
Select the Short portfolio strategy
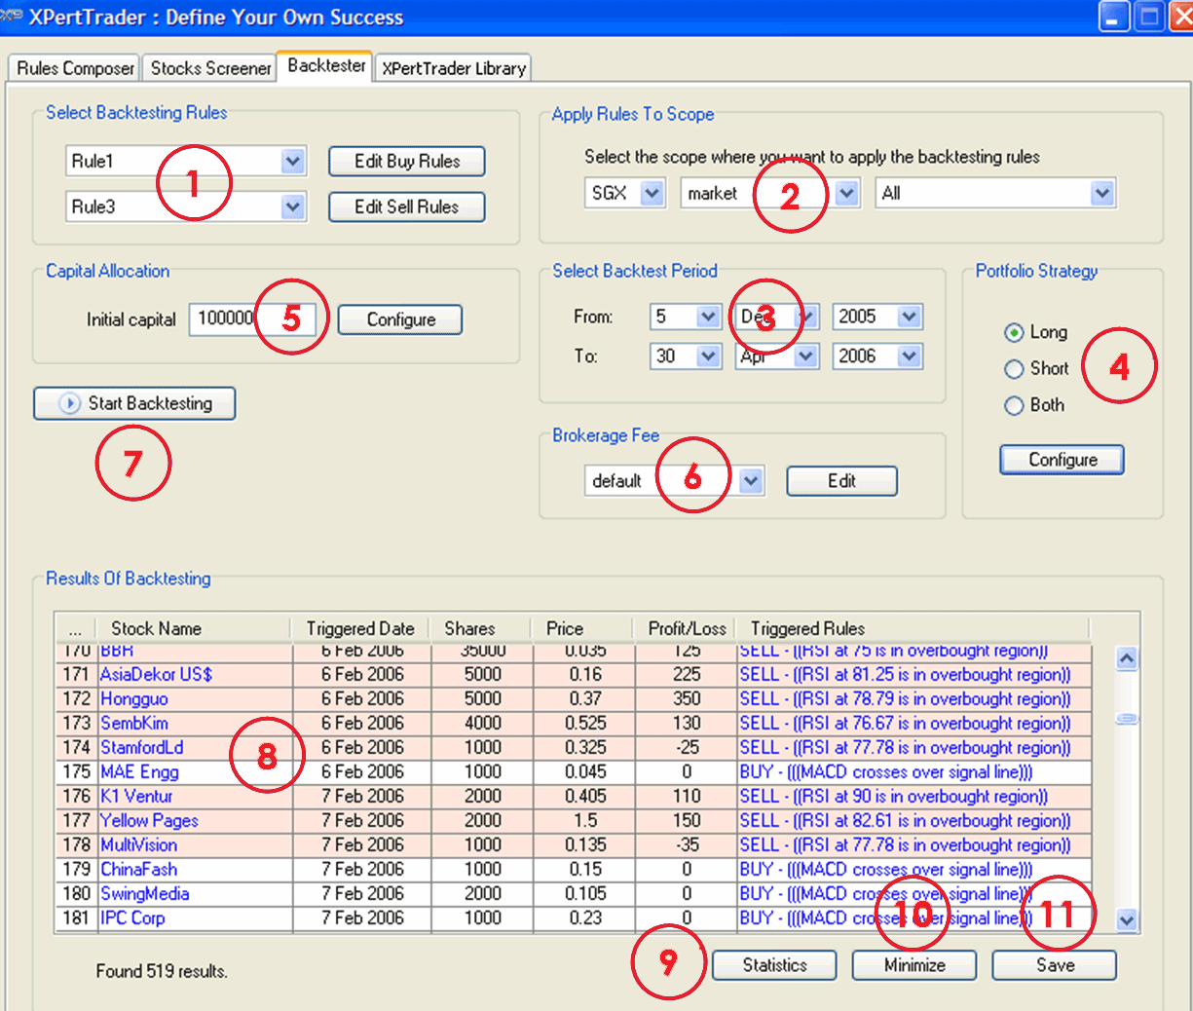pos(1014,369)
